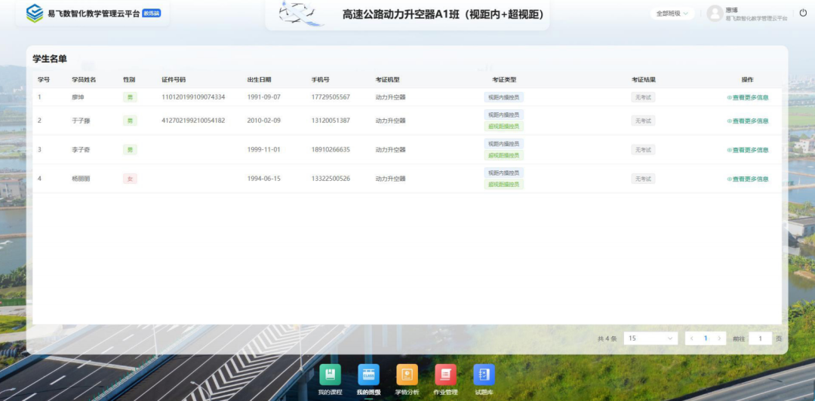This screenshot has height=401, width=815.
Task: Open 查看更多信息 for 杨丽丽
Action: pos(748,179)
